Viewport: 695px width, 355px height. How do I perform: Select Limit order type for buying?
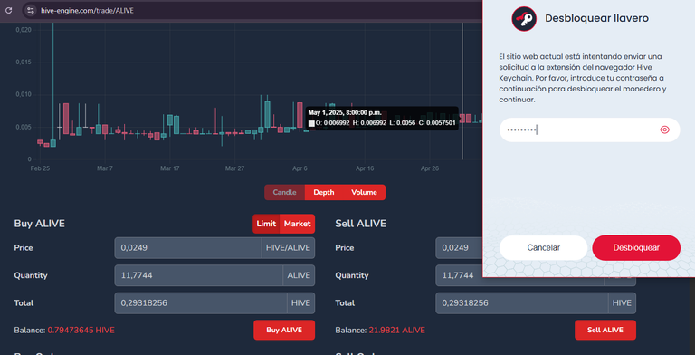point(266,224)
